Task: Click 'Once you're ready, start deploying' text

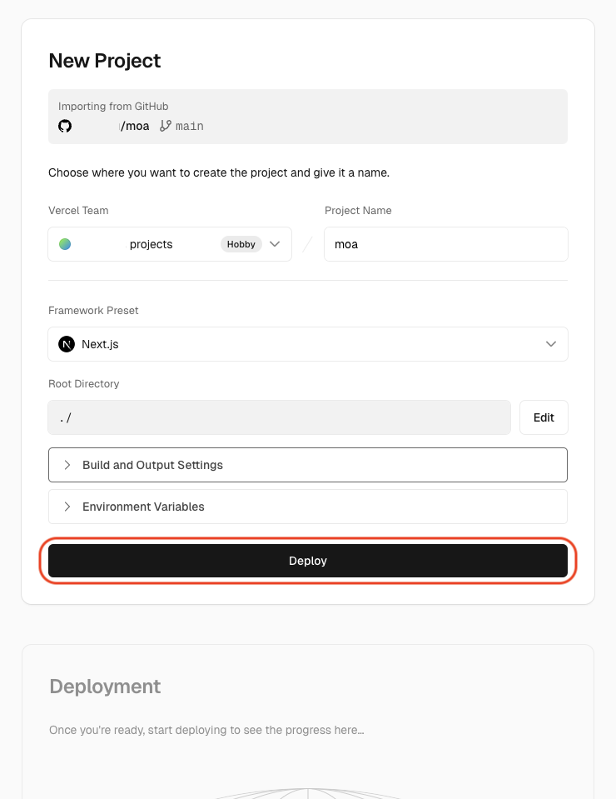Action: pos(206,730)
